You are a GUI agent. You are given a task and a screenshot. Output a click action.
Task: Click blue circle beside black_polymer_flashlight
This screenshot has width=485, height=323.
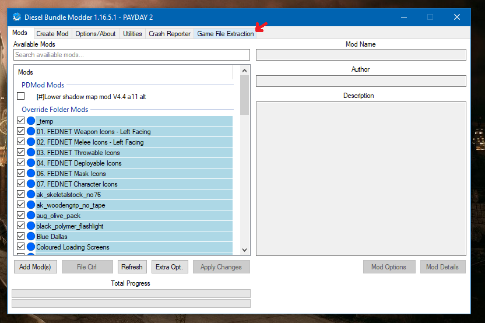31,226
